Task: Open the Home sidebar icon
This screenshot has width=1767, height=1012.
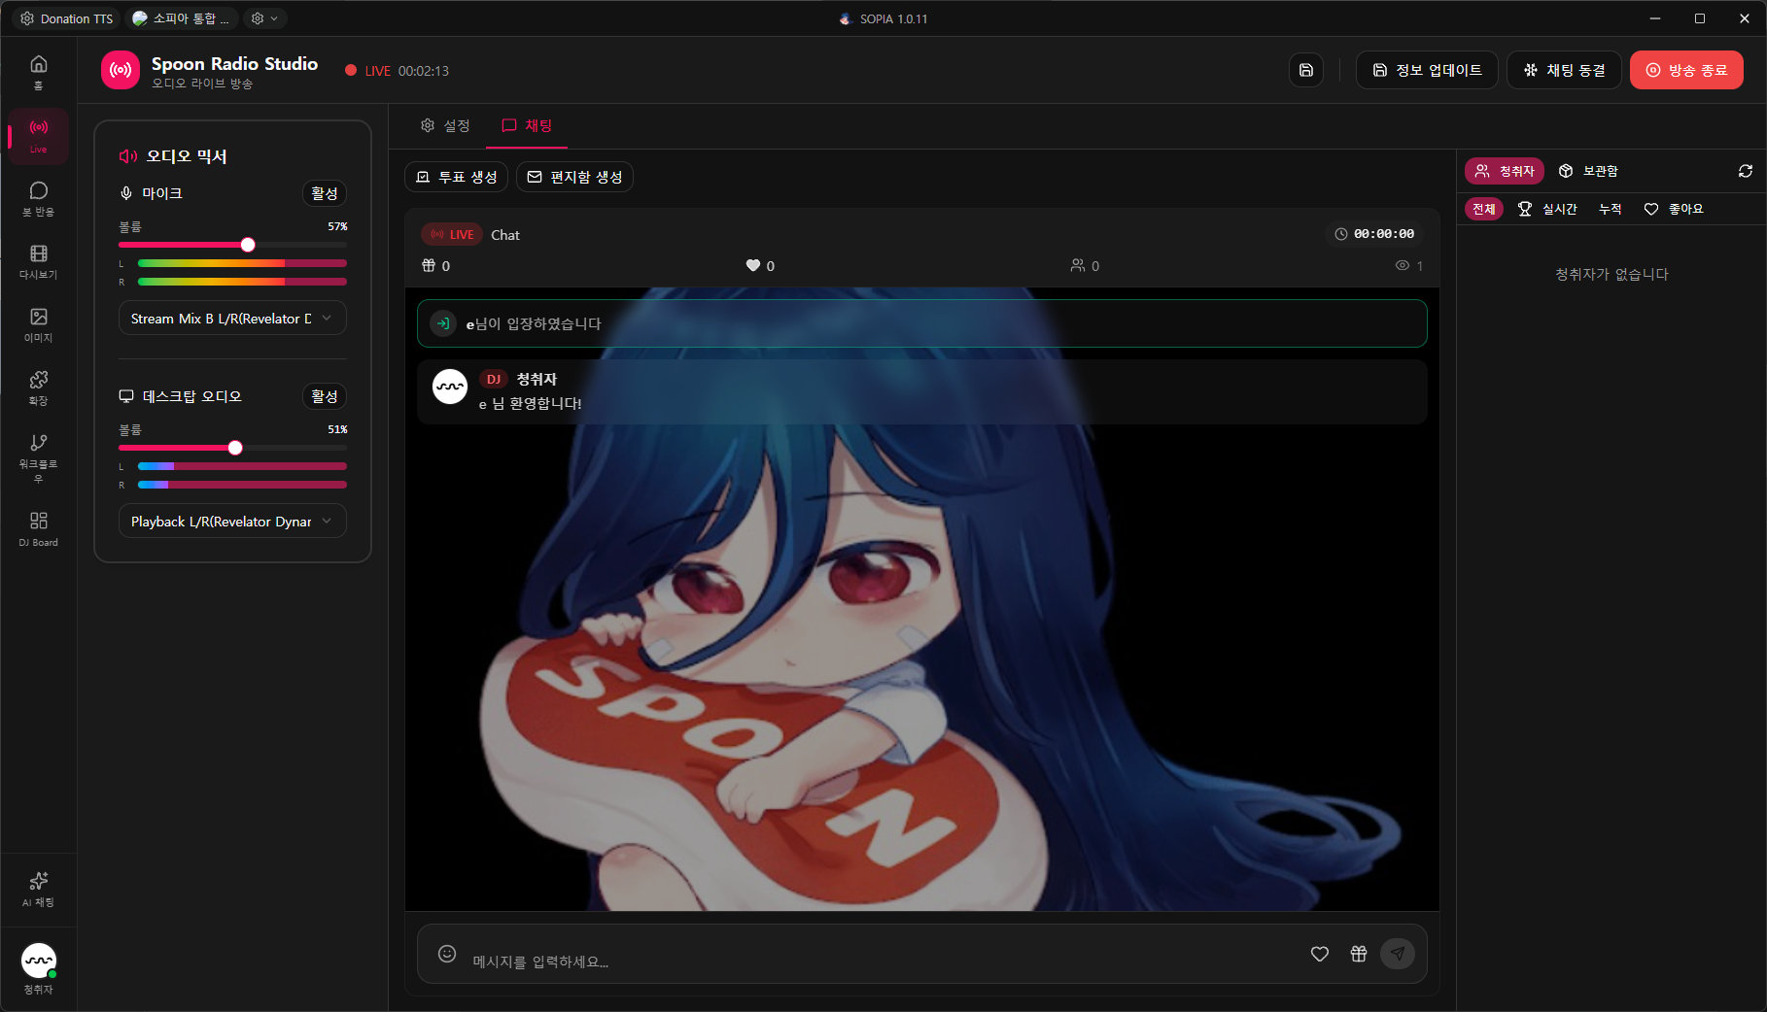Action: pyautogui.click(x=38, y=71)
